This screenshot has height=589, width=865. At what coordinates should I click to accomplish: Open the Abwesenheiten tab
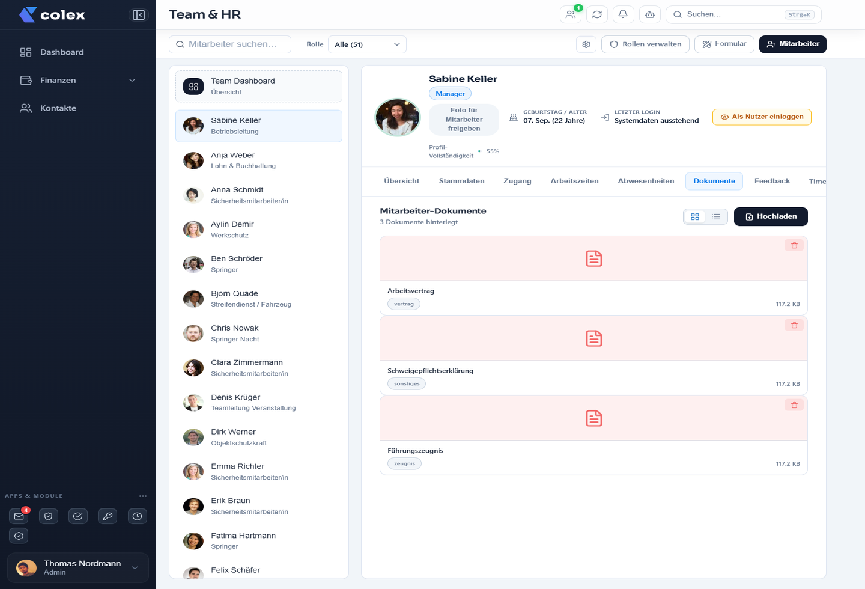646,181
